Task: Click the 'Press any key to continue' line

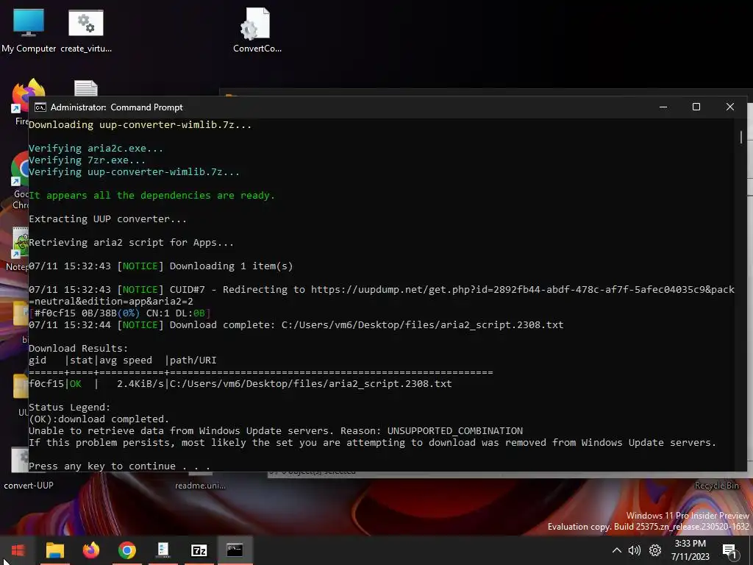Action: click(120, 466)
